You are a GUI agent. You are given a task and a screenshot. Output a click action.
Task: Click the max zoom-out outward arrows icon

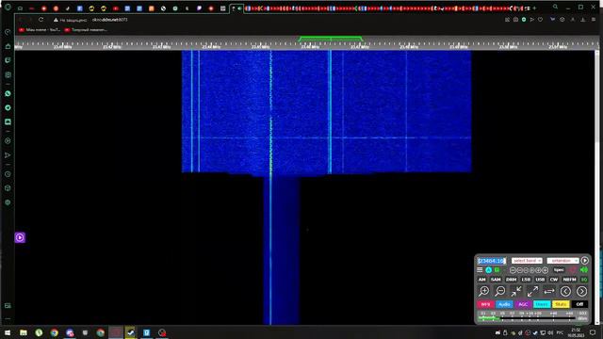pyautogui.click(x=532, y=291)
